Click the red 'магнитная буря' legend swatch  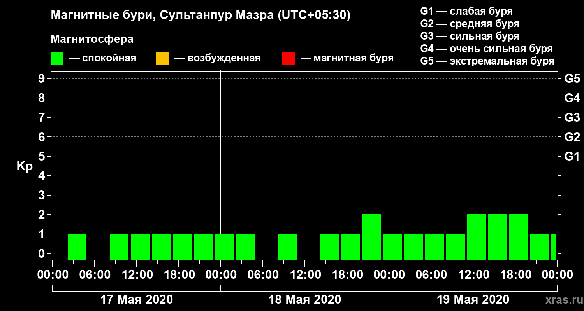pyautogui.click(x=288, y=59)
